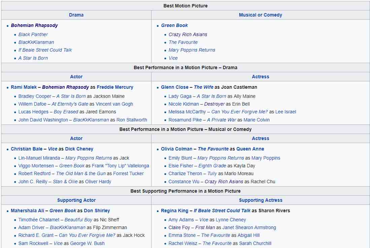Click the Nicole Kidman link
The image size is (370, 248).
point(183,104)
